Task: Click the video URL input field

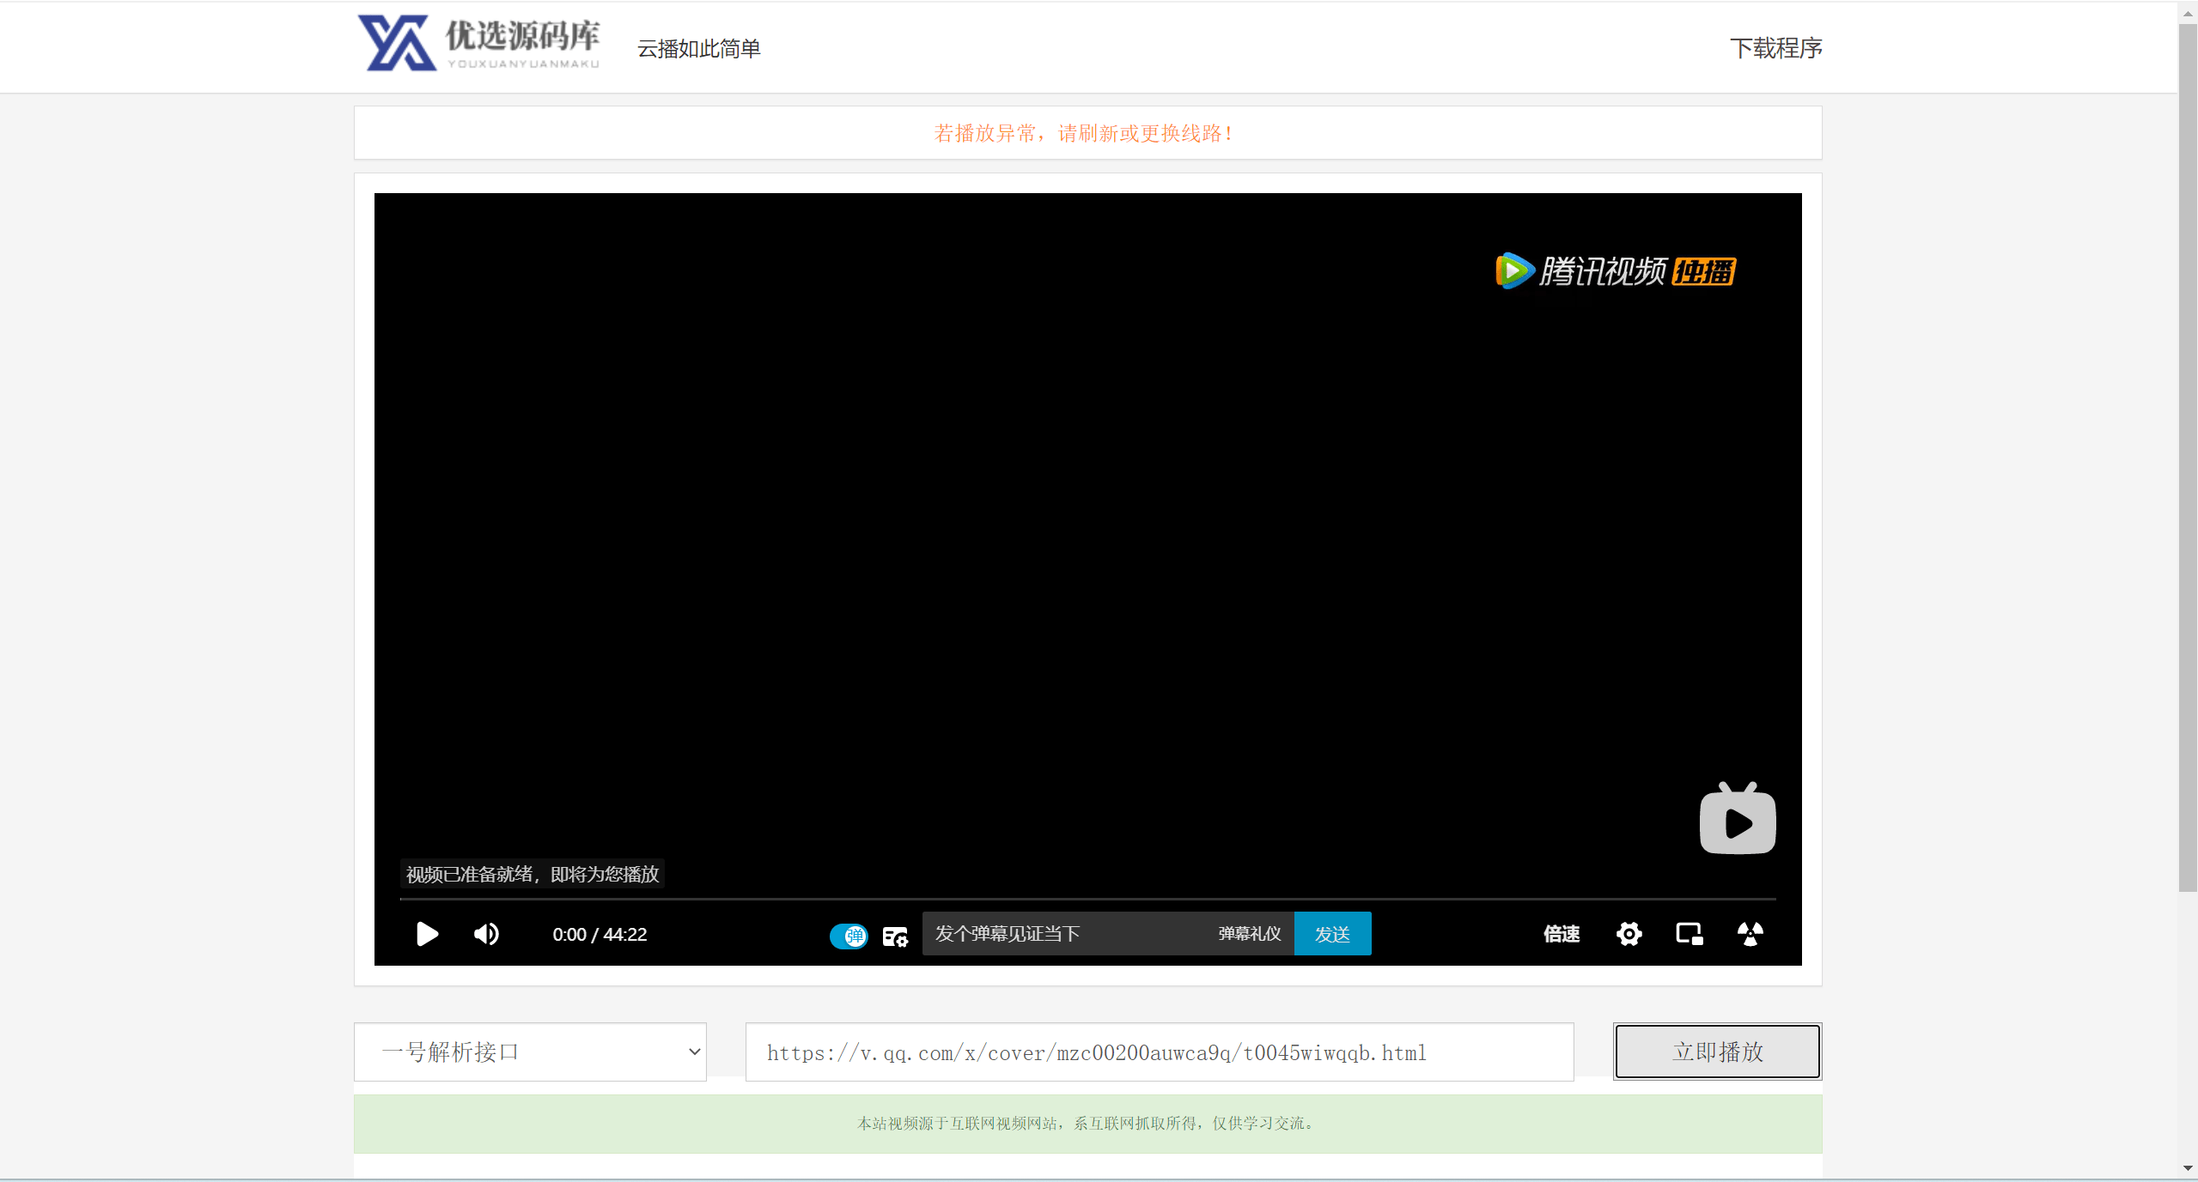Action: pyautogui.click(x=1160, y=1052)
